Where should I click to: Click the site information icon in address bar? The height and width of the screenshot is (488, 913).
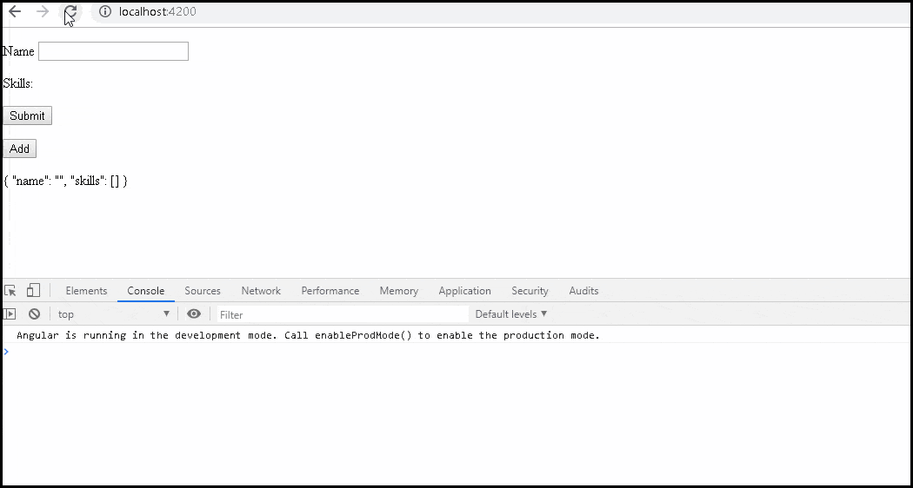[105, 12]
